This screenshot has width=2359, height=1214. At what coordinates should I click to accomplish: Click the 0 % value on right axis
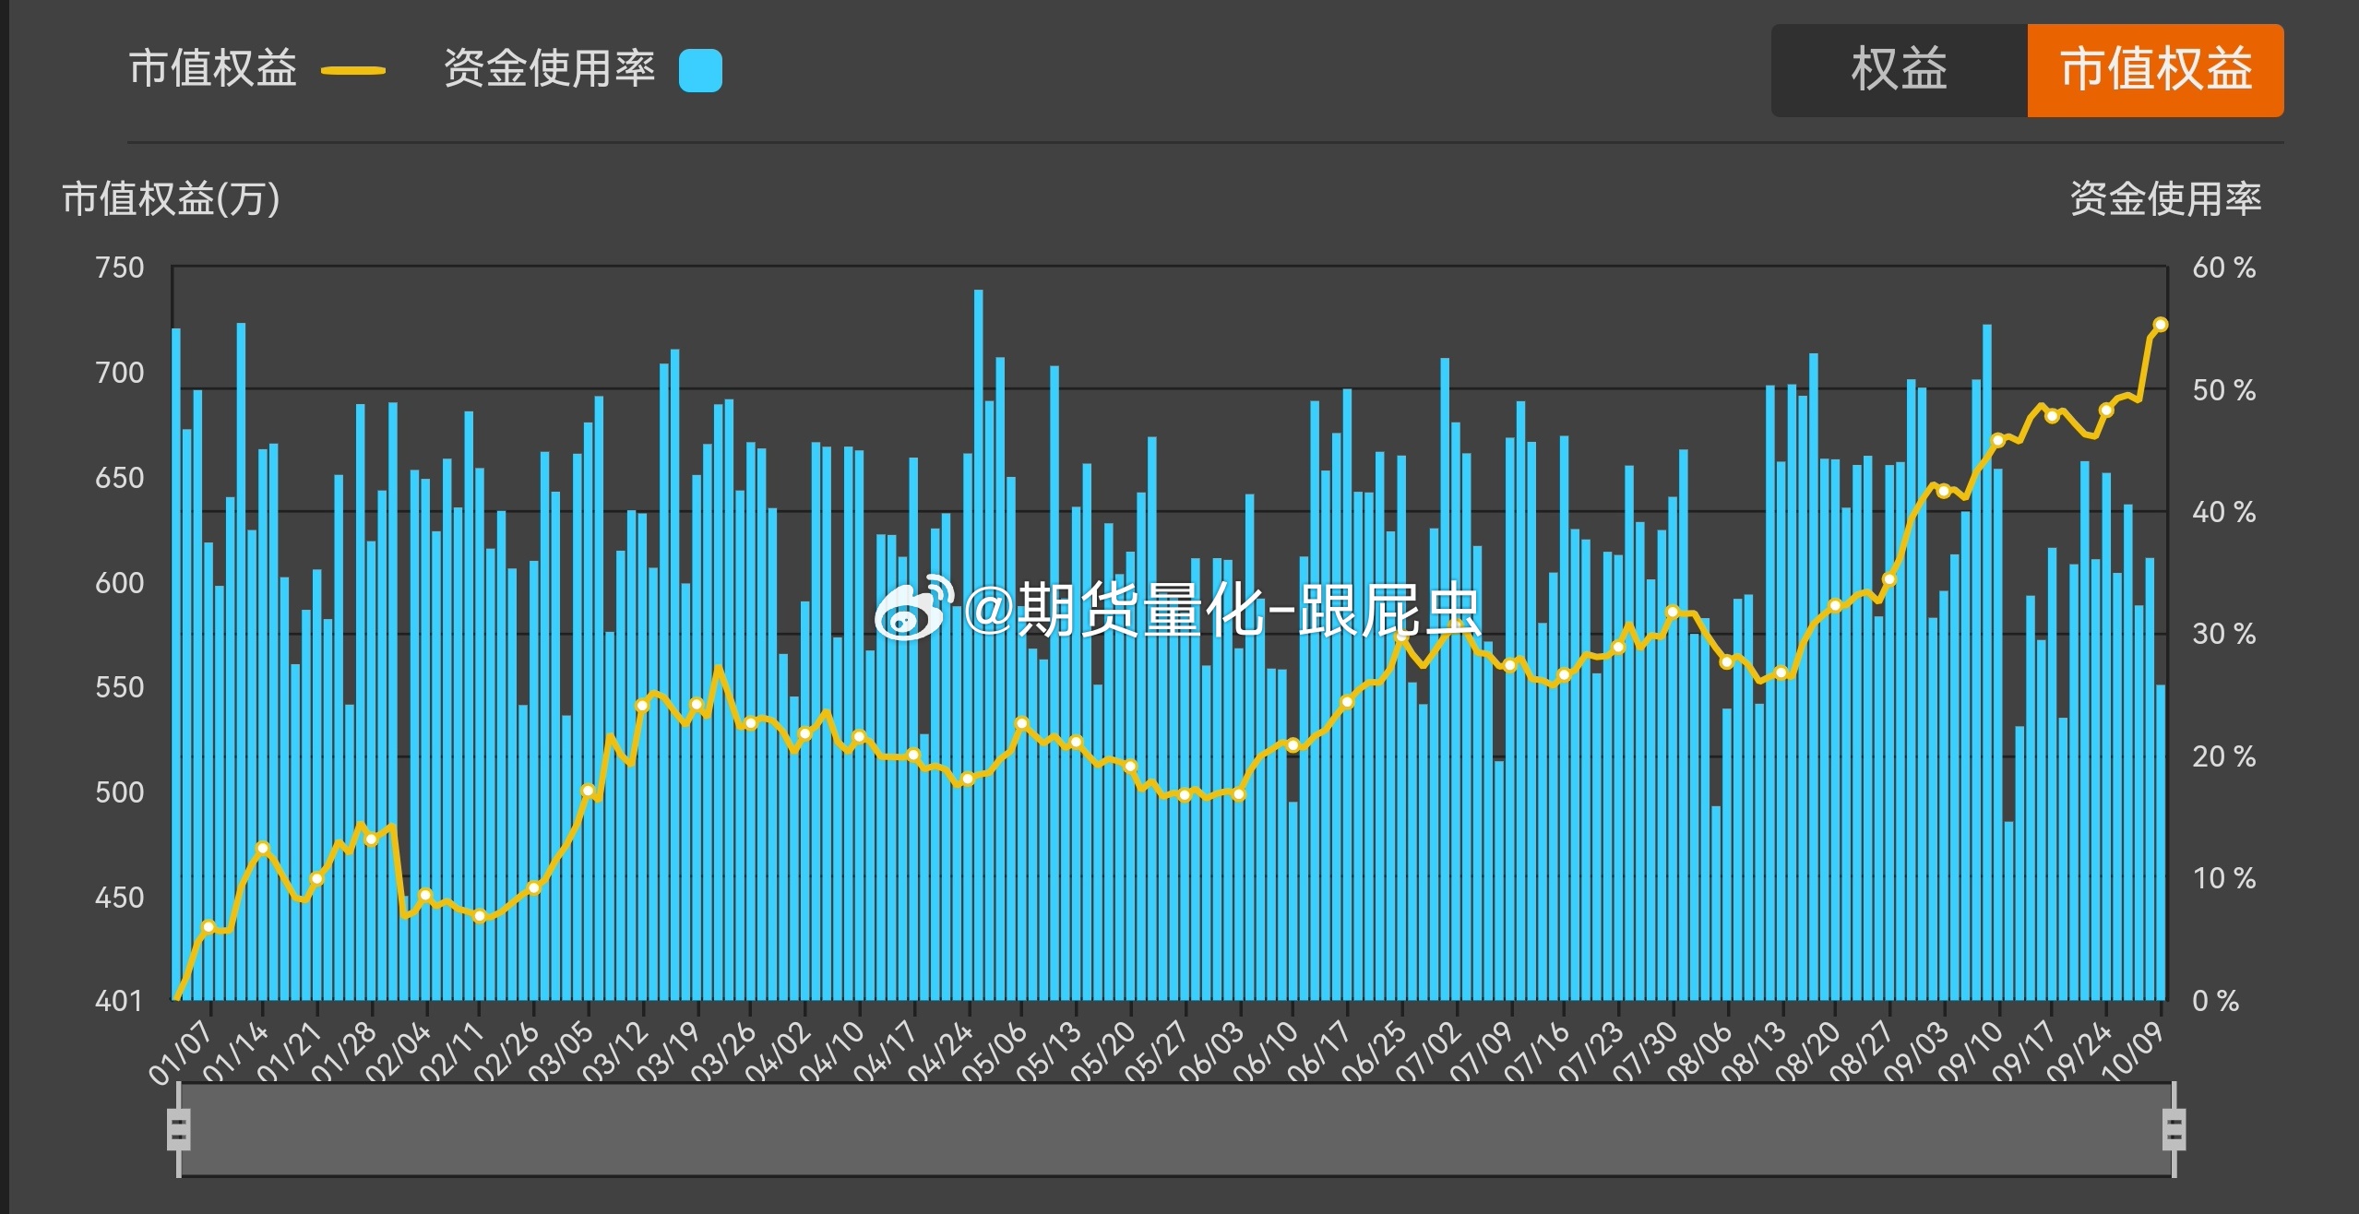pyautogui.click(x=2216, y=1001)
